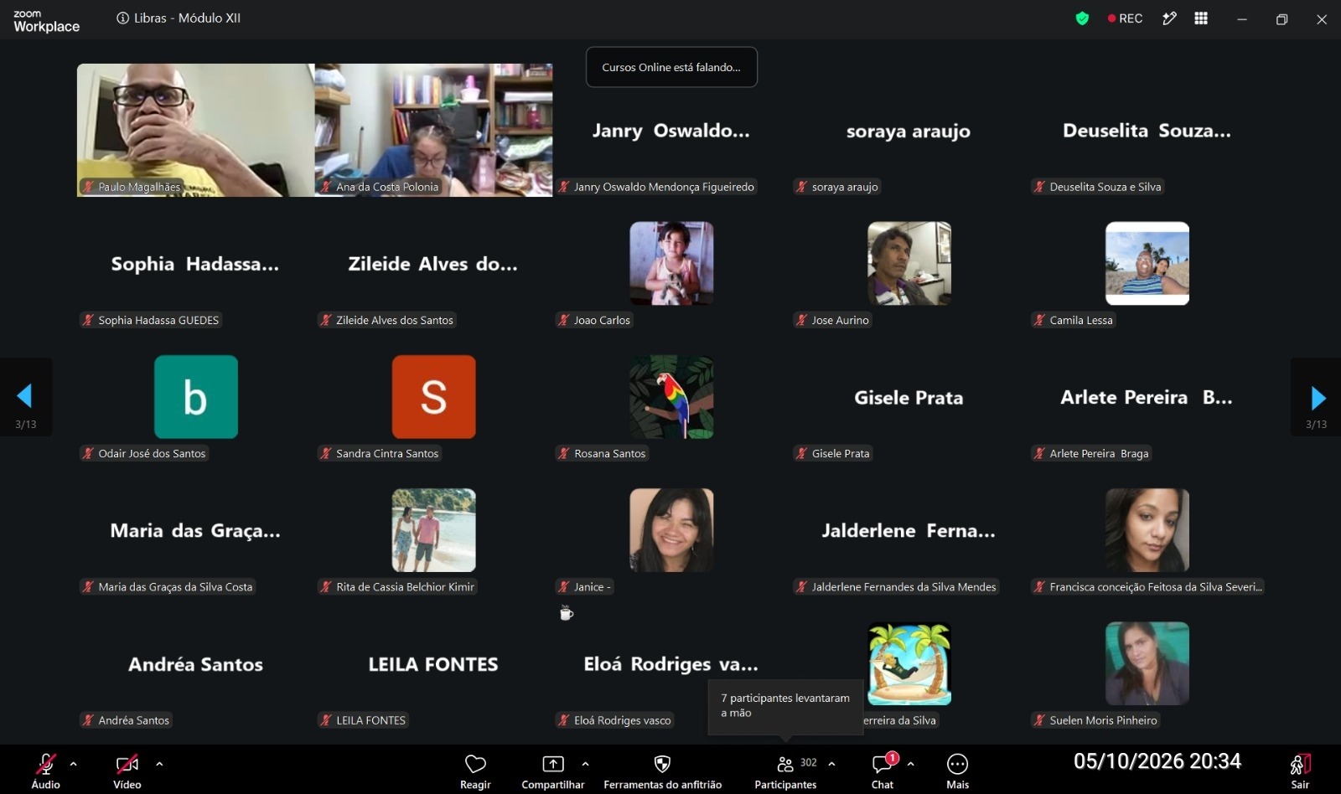Click Camila Lessa profile picture

[x=1147, y=263]
